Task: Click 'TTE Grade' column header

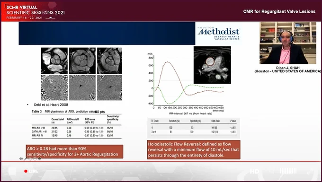Action: pyautogui.click(x=154, y=121)
